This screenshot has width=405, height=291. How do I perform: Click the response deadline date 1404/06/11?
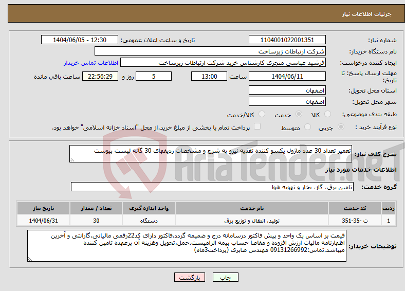(287, 76)
